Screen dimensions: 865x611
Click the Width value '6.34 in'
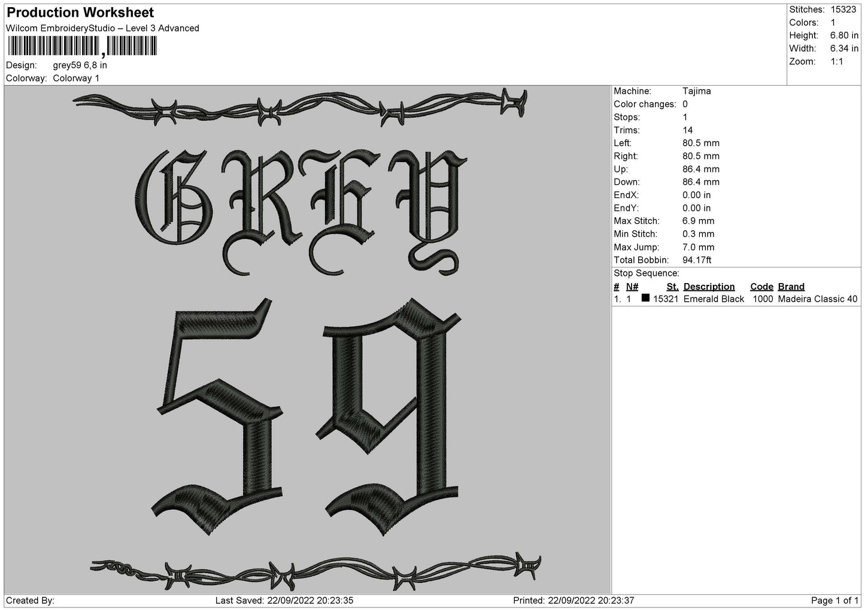point(844,48)
